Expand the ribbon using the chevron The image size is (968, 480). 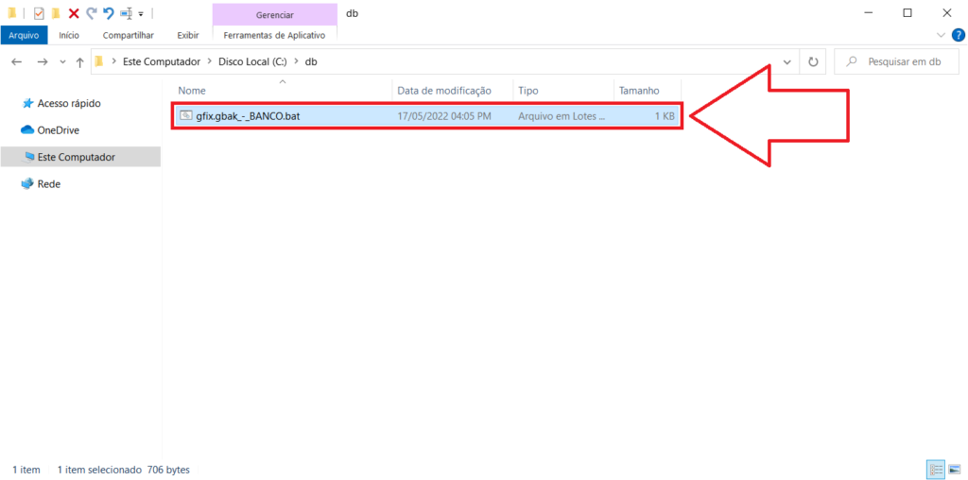coord(941,35)
